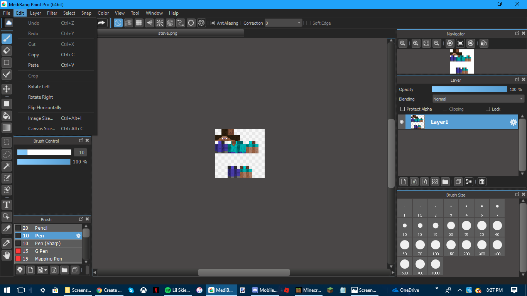Pick the rectangular Select tool

[7, 142]
